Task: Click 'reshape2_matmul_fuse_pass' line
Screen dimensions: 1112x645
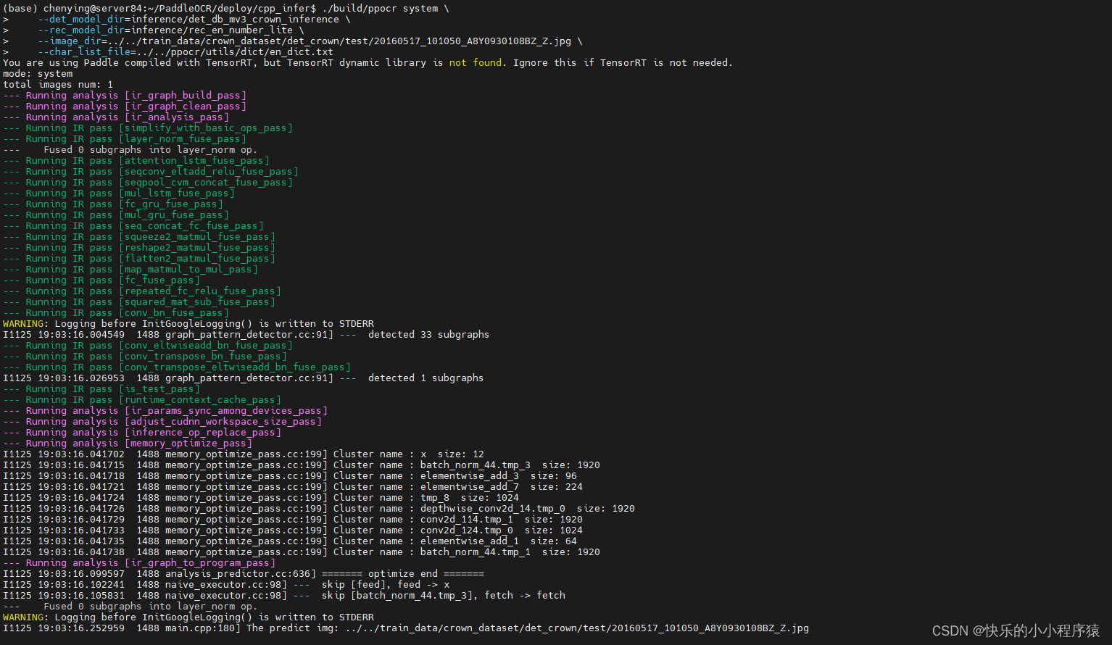Action: (x=139, y=248)
